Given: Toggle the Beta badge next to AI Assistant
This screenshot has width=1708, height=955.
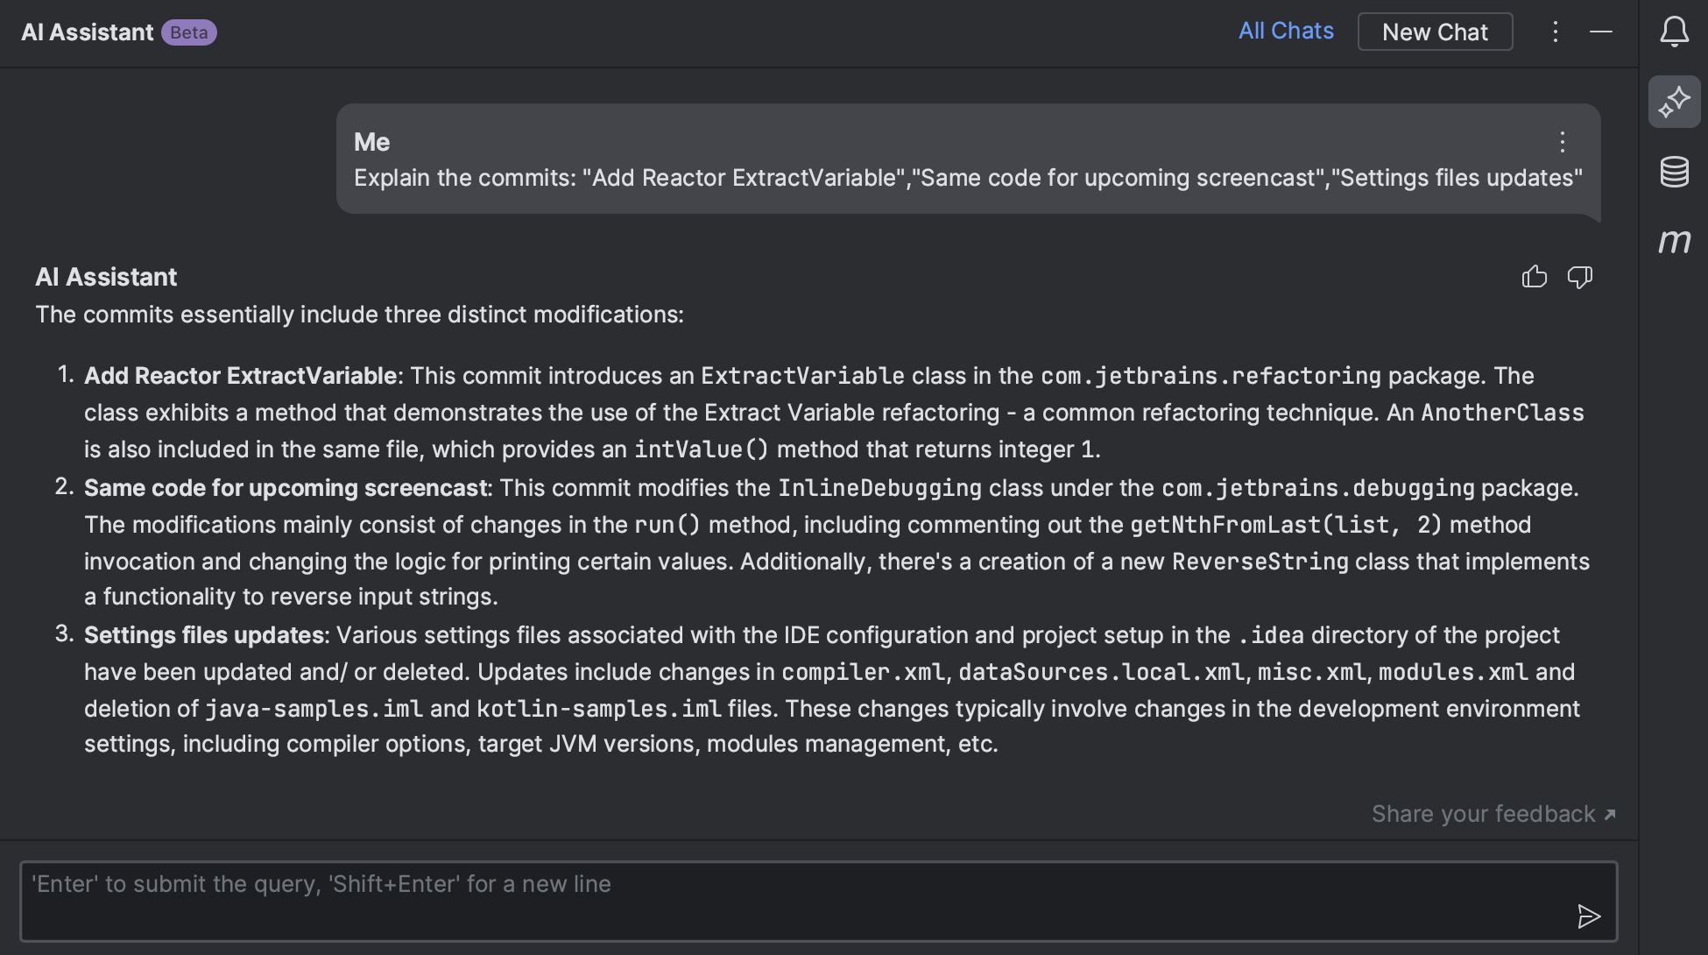Looking at the screenshot, I should [x=191, y=32].
